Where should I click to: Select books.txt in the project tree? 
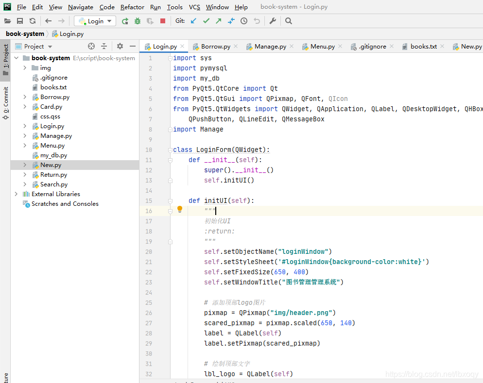[x=53, y=87]
